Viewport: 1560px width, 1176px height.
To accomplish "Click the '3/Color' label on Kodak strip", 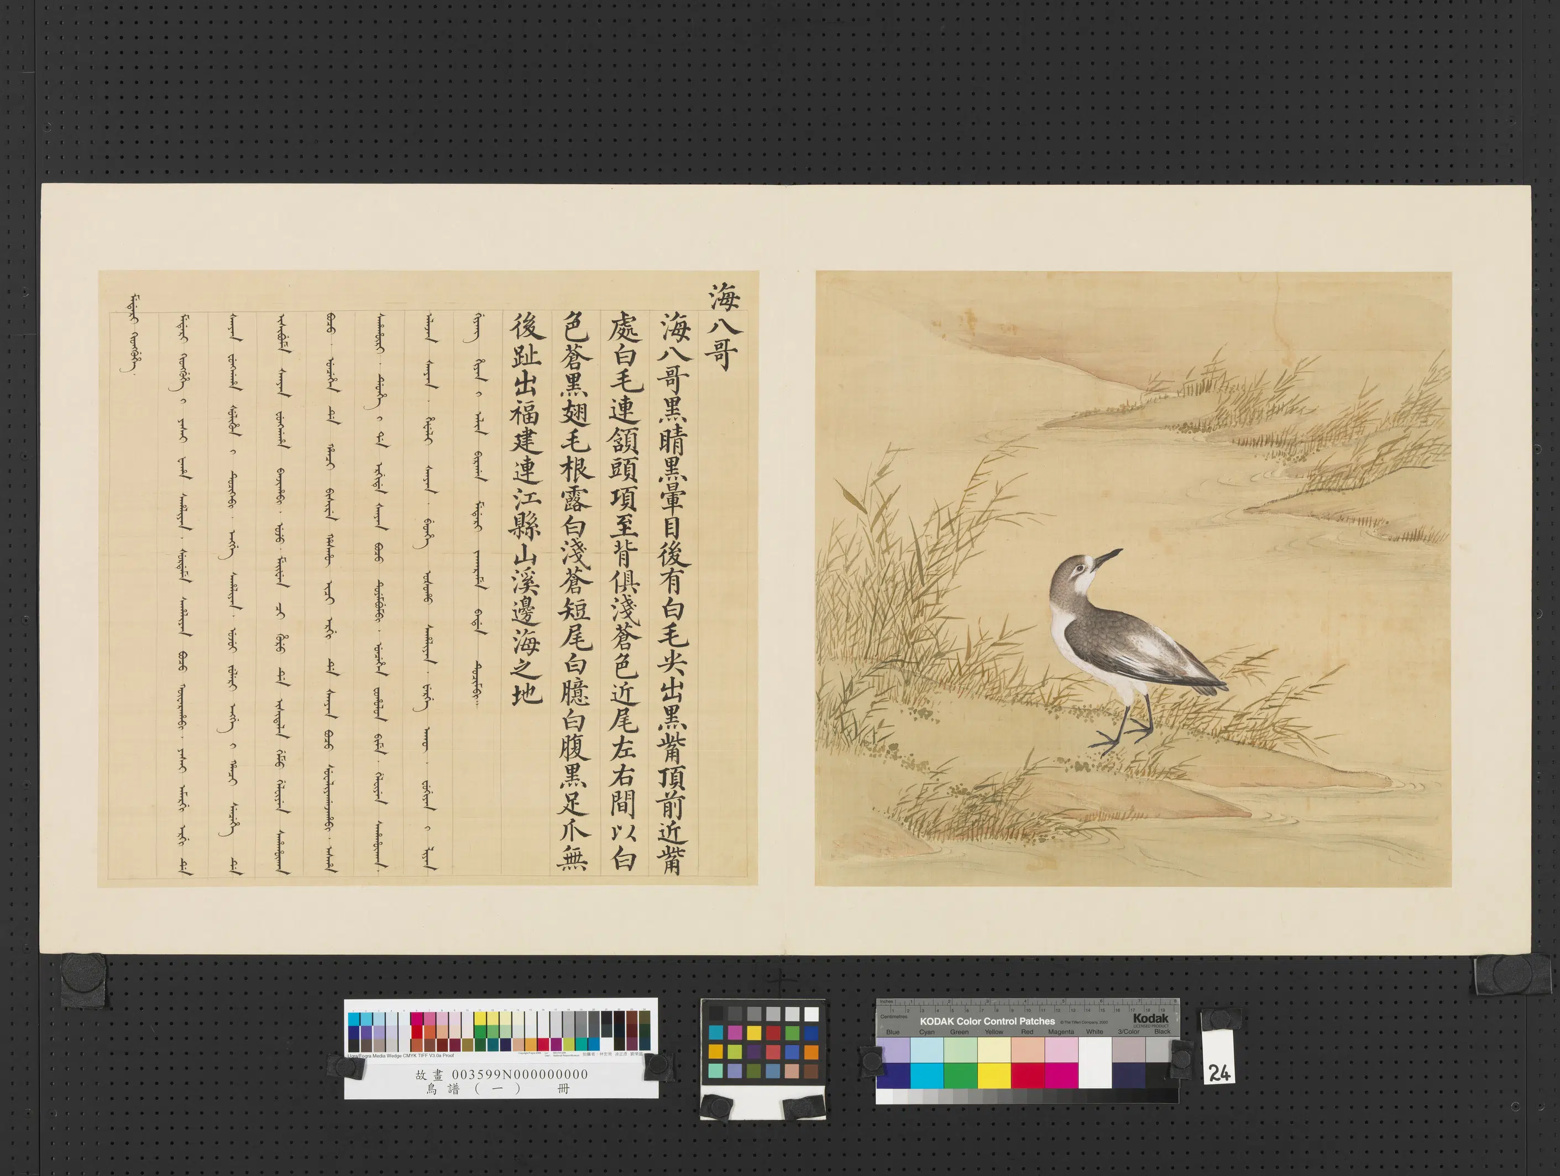I will [1129, 1032].
